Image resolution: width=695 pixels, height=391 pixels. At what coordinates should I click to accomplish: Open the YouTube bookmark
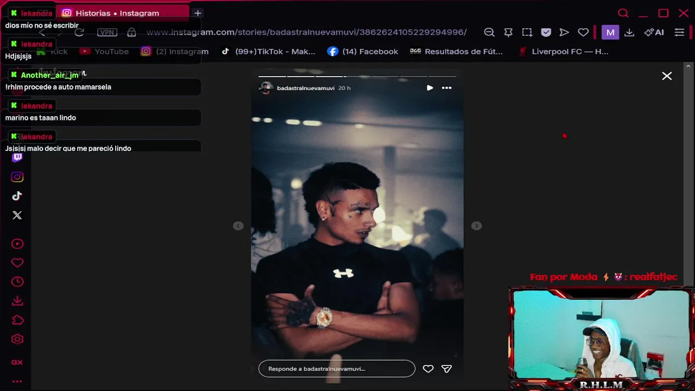[104, 52]
